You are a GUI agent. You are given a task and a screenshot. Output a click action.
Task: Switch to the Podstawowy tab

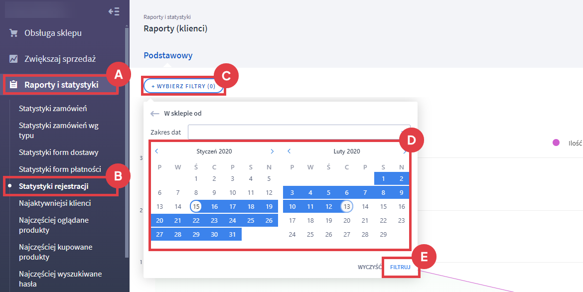168,56
